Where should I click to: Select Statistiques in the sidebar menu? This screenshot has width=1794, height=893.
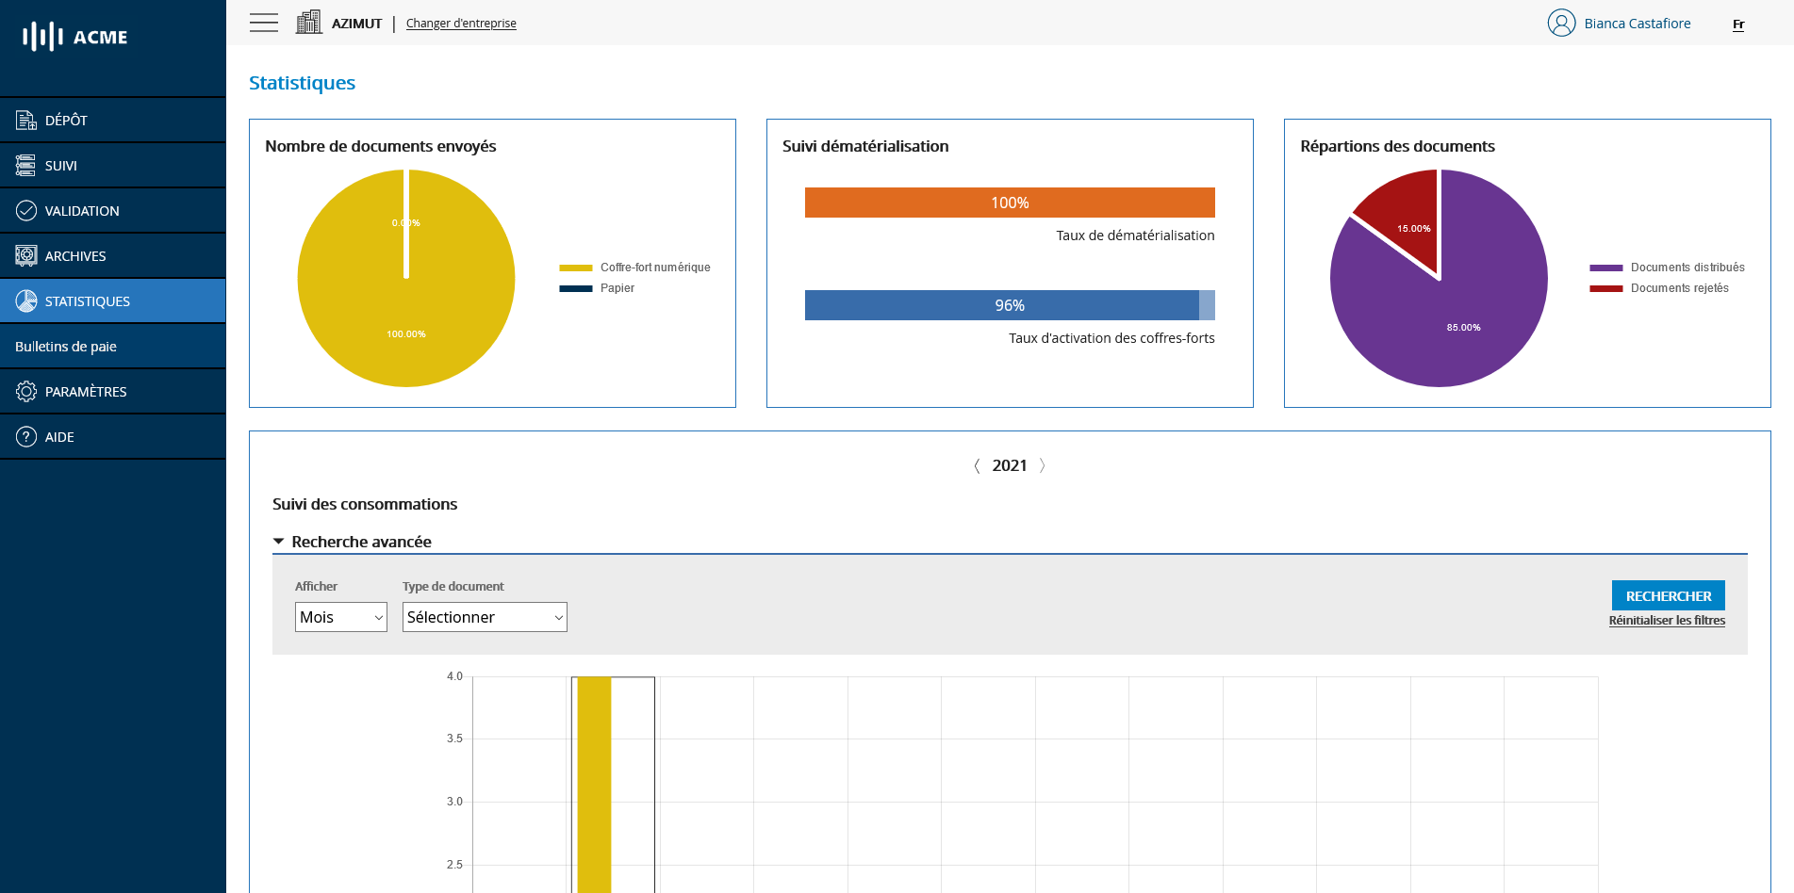pos(87,300)
